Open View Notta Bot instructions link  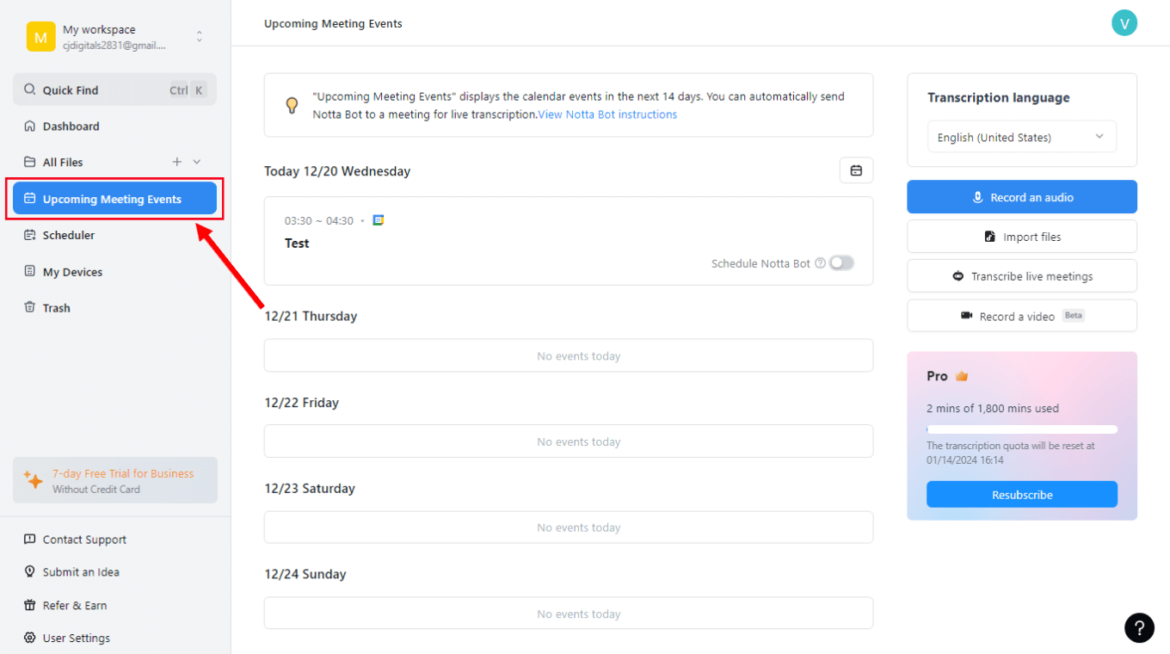(x=607, y=114)
